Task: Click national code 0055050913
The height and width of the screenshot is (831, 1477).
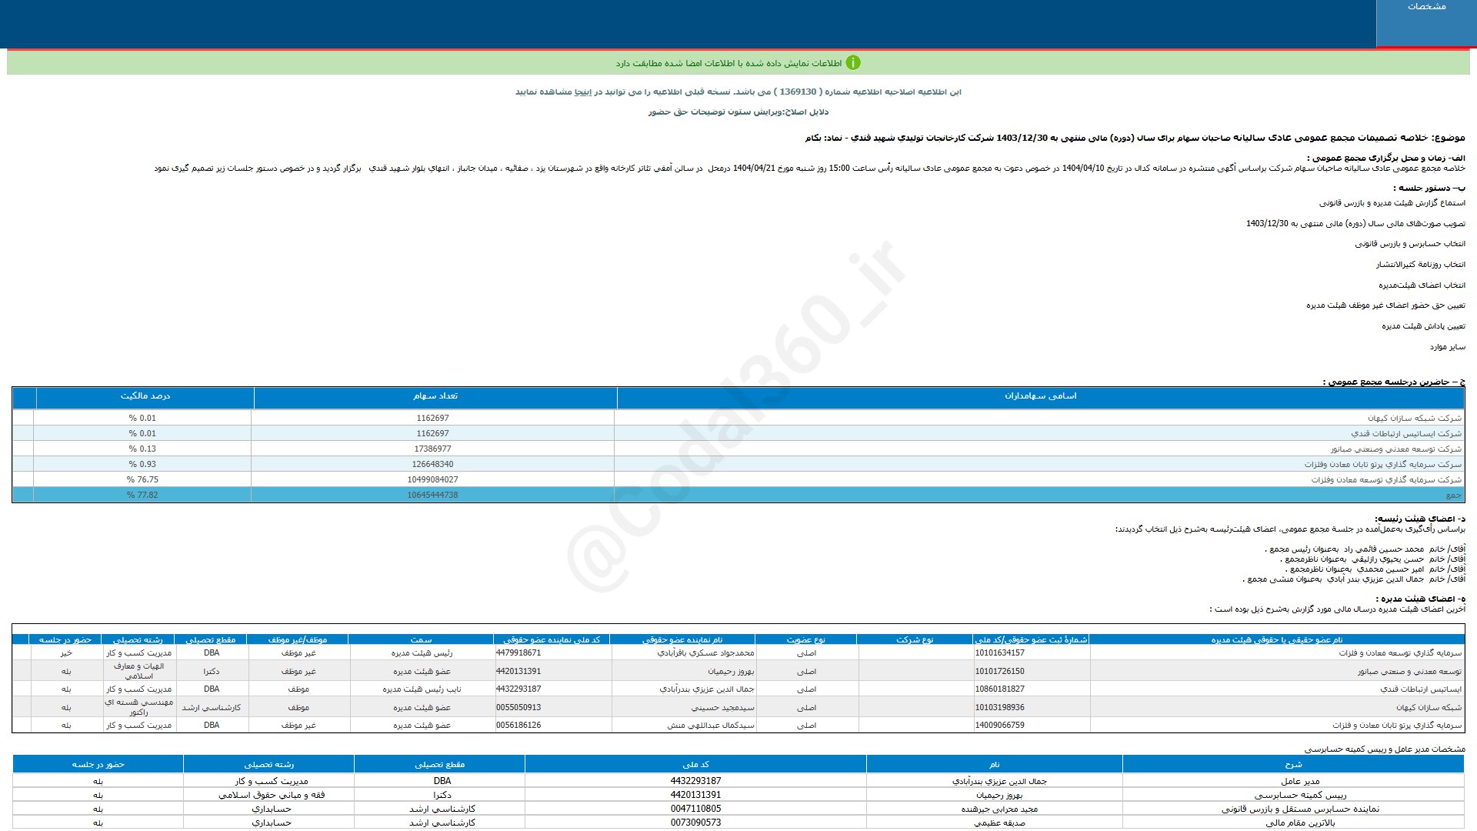Action: (518, 707)
